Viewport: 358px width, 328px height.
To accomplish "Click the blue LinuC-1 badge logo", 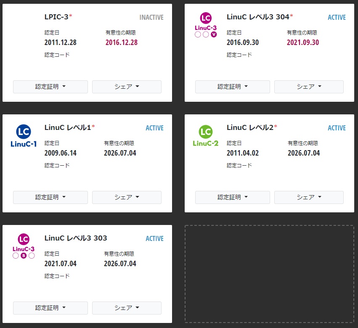I will 24,136.
